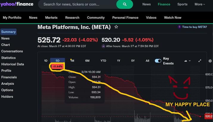Click the -22.03 (-4.02%) change text
213x122 pixels.
80,40
